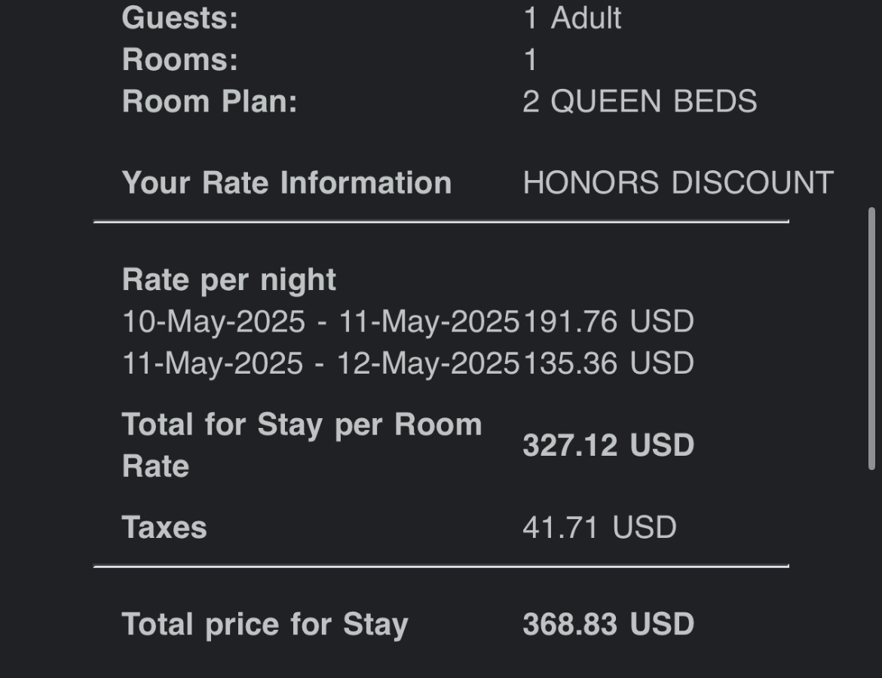Viewport: 882px width, 678px height.
Task: Click Total for Stay per Room Rate label
Action: [x=302, y=445]
